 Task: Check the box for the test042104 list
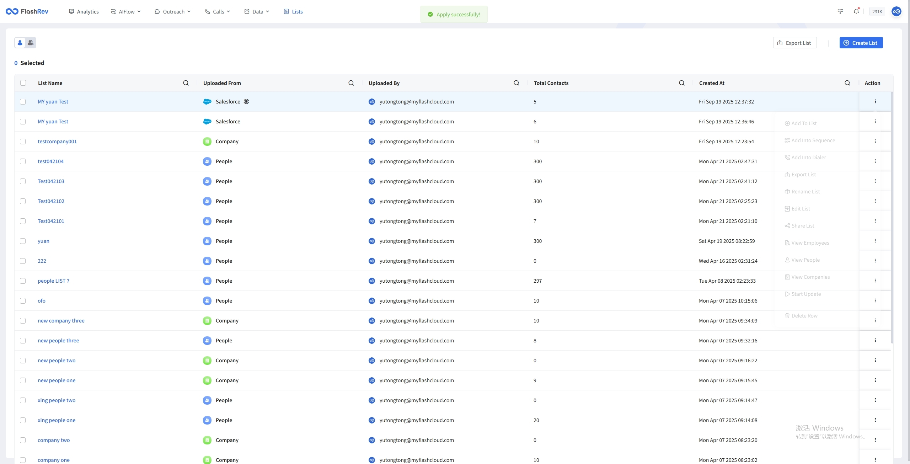23,161
